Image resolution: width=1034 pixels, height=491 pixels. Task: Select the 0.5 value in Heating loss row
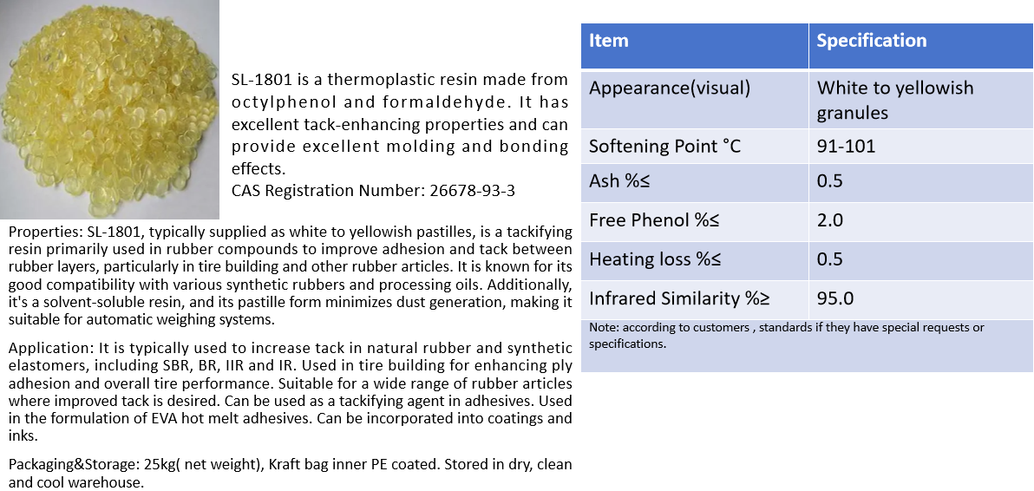coord(830,259)
